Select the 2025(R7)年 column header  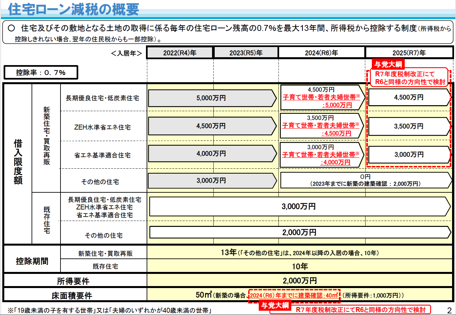click(409, 53)
